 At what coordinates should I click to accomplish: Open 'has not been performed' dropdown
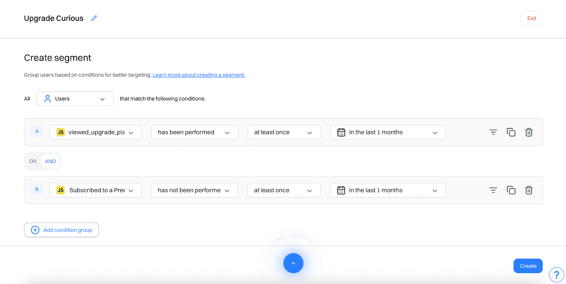194,190
